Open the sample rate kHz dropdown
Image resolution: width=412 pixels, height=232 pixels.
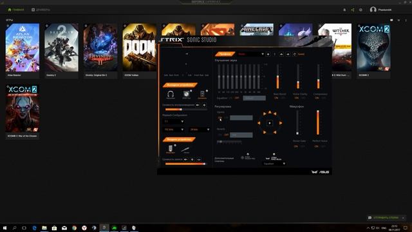174,130
